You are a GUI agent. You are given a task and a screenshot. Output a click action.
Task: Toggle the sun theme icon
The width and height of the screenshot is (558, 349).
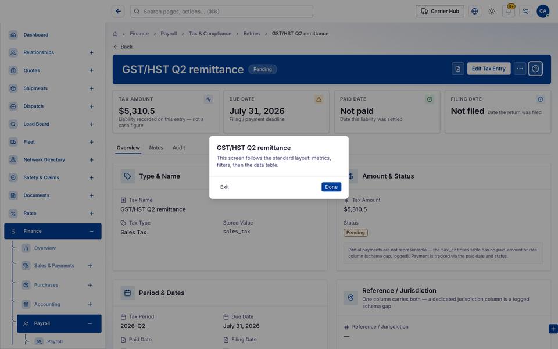492,12
